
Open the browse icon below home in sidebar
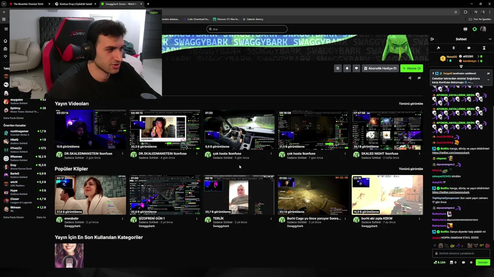[5, 48]
